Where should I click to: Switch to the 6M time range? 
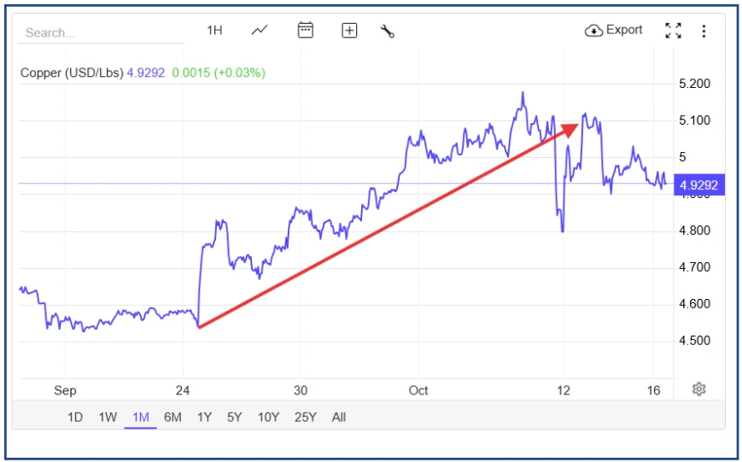point(172,418)
